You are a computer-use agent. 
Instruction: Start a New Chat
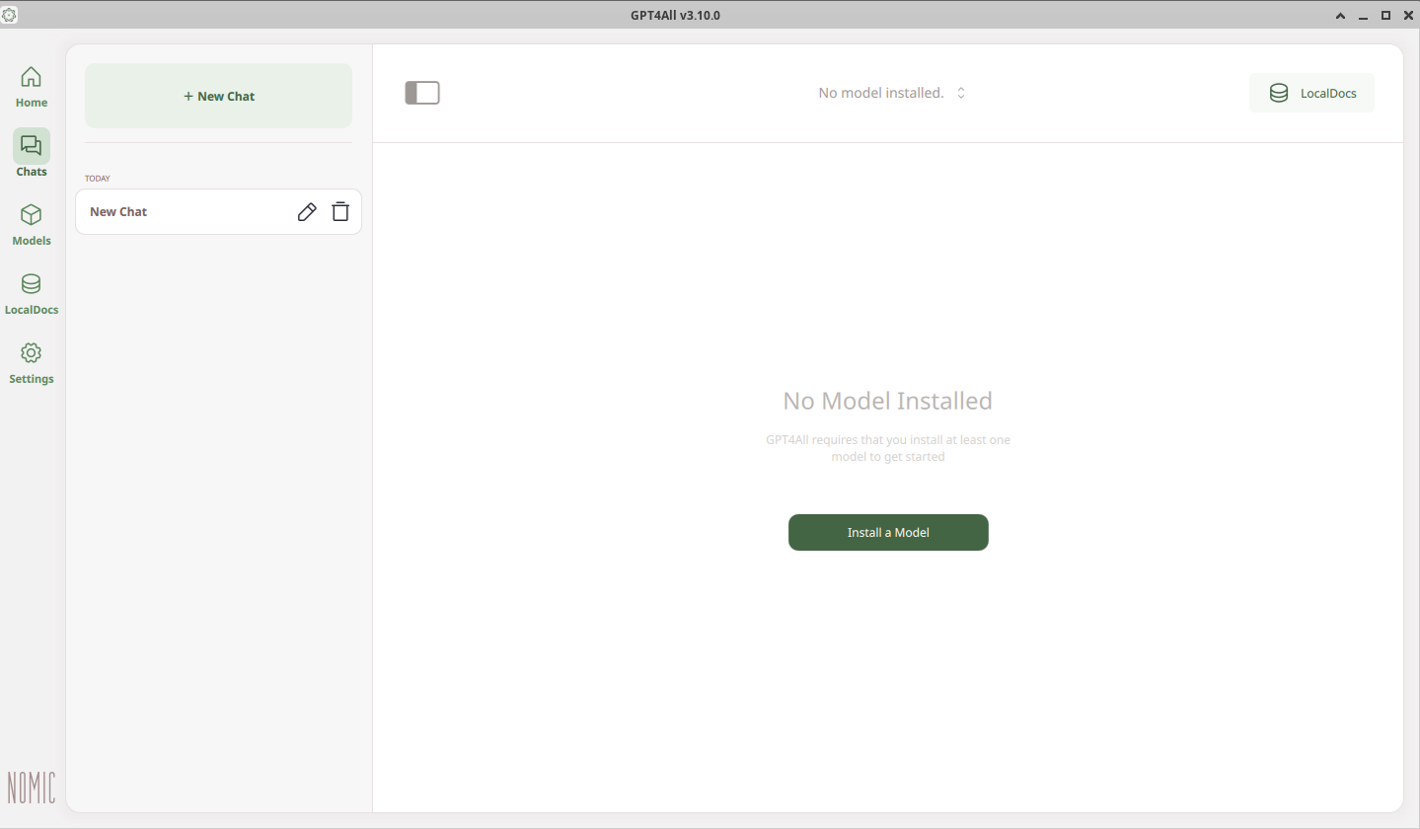click(x=218, y=96)
